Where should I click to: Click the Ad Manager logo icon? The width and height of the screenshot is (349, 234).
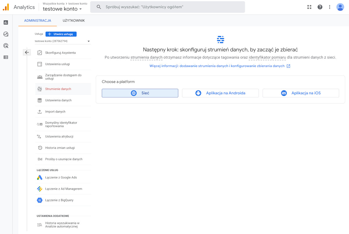40,189
